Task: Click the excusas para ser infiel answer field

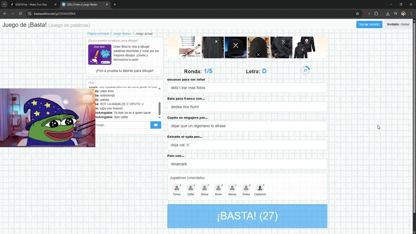Action: 247,88
